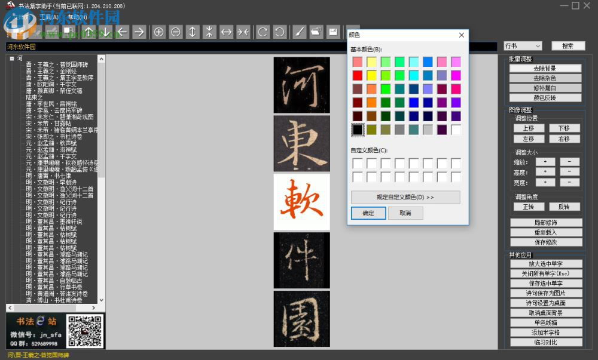Click the 去除背景 button

click(x=545, y=69)
